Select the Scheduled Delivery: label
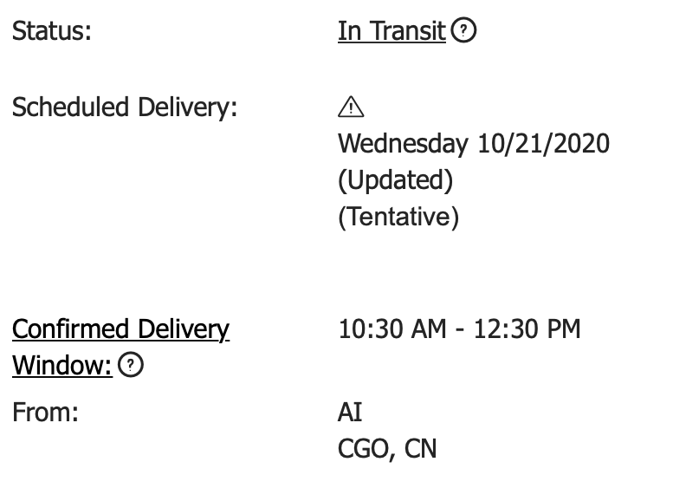The width and height of the screenshot is (686, 501). coord(125,107)
